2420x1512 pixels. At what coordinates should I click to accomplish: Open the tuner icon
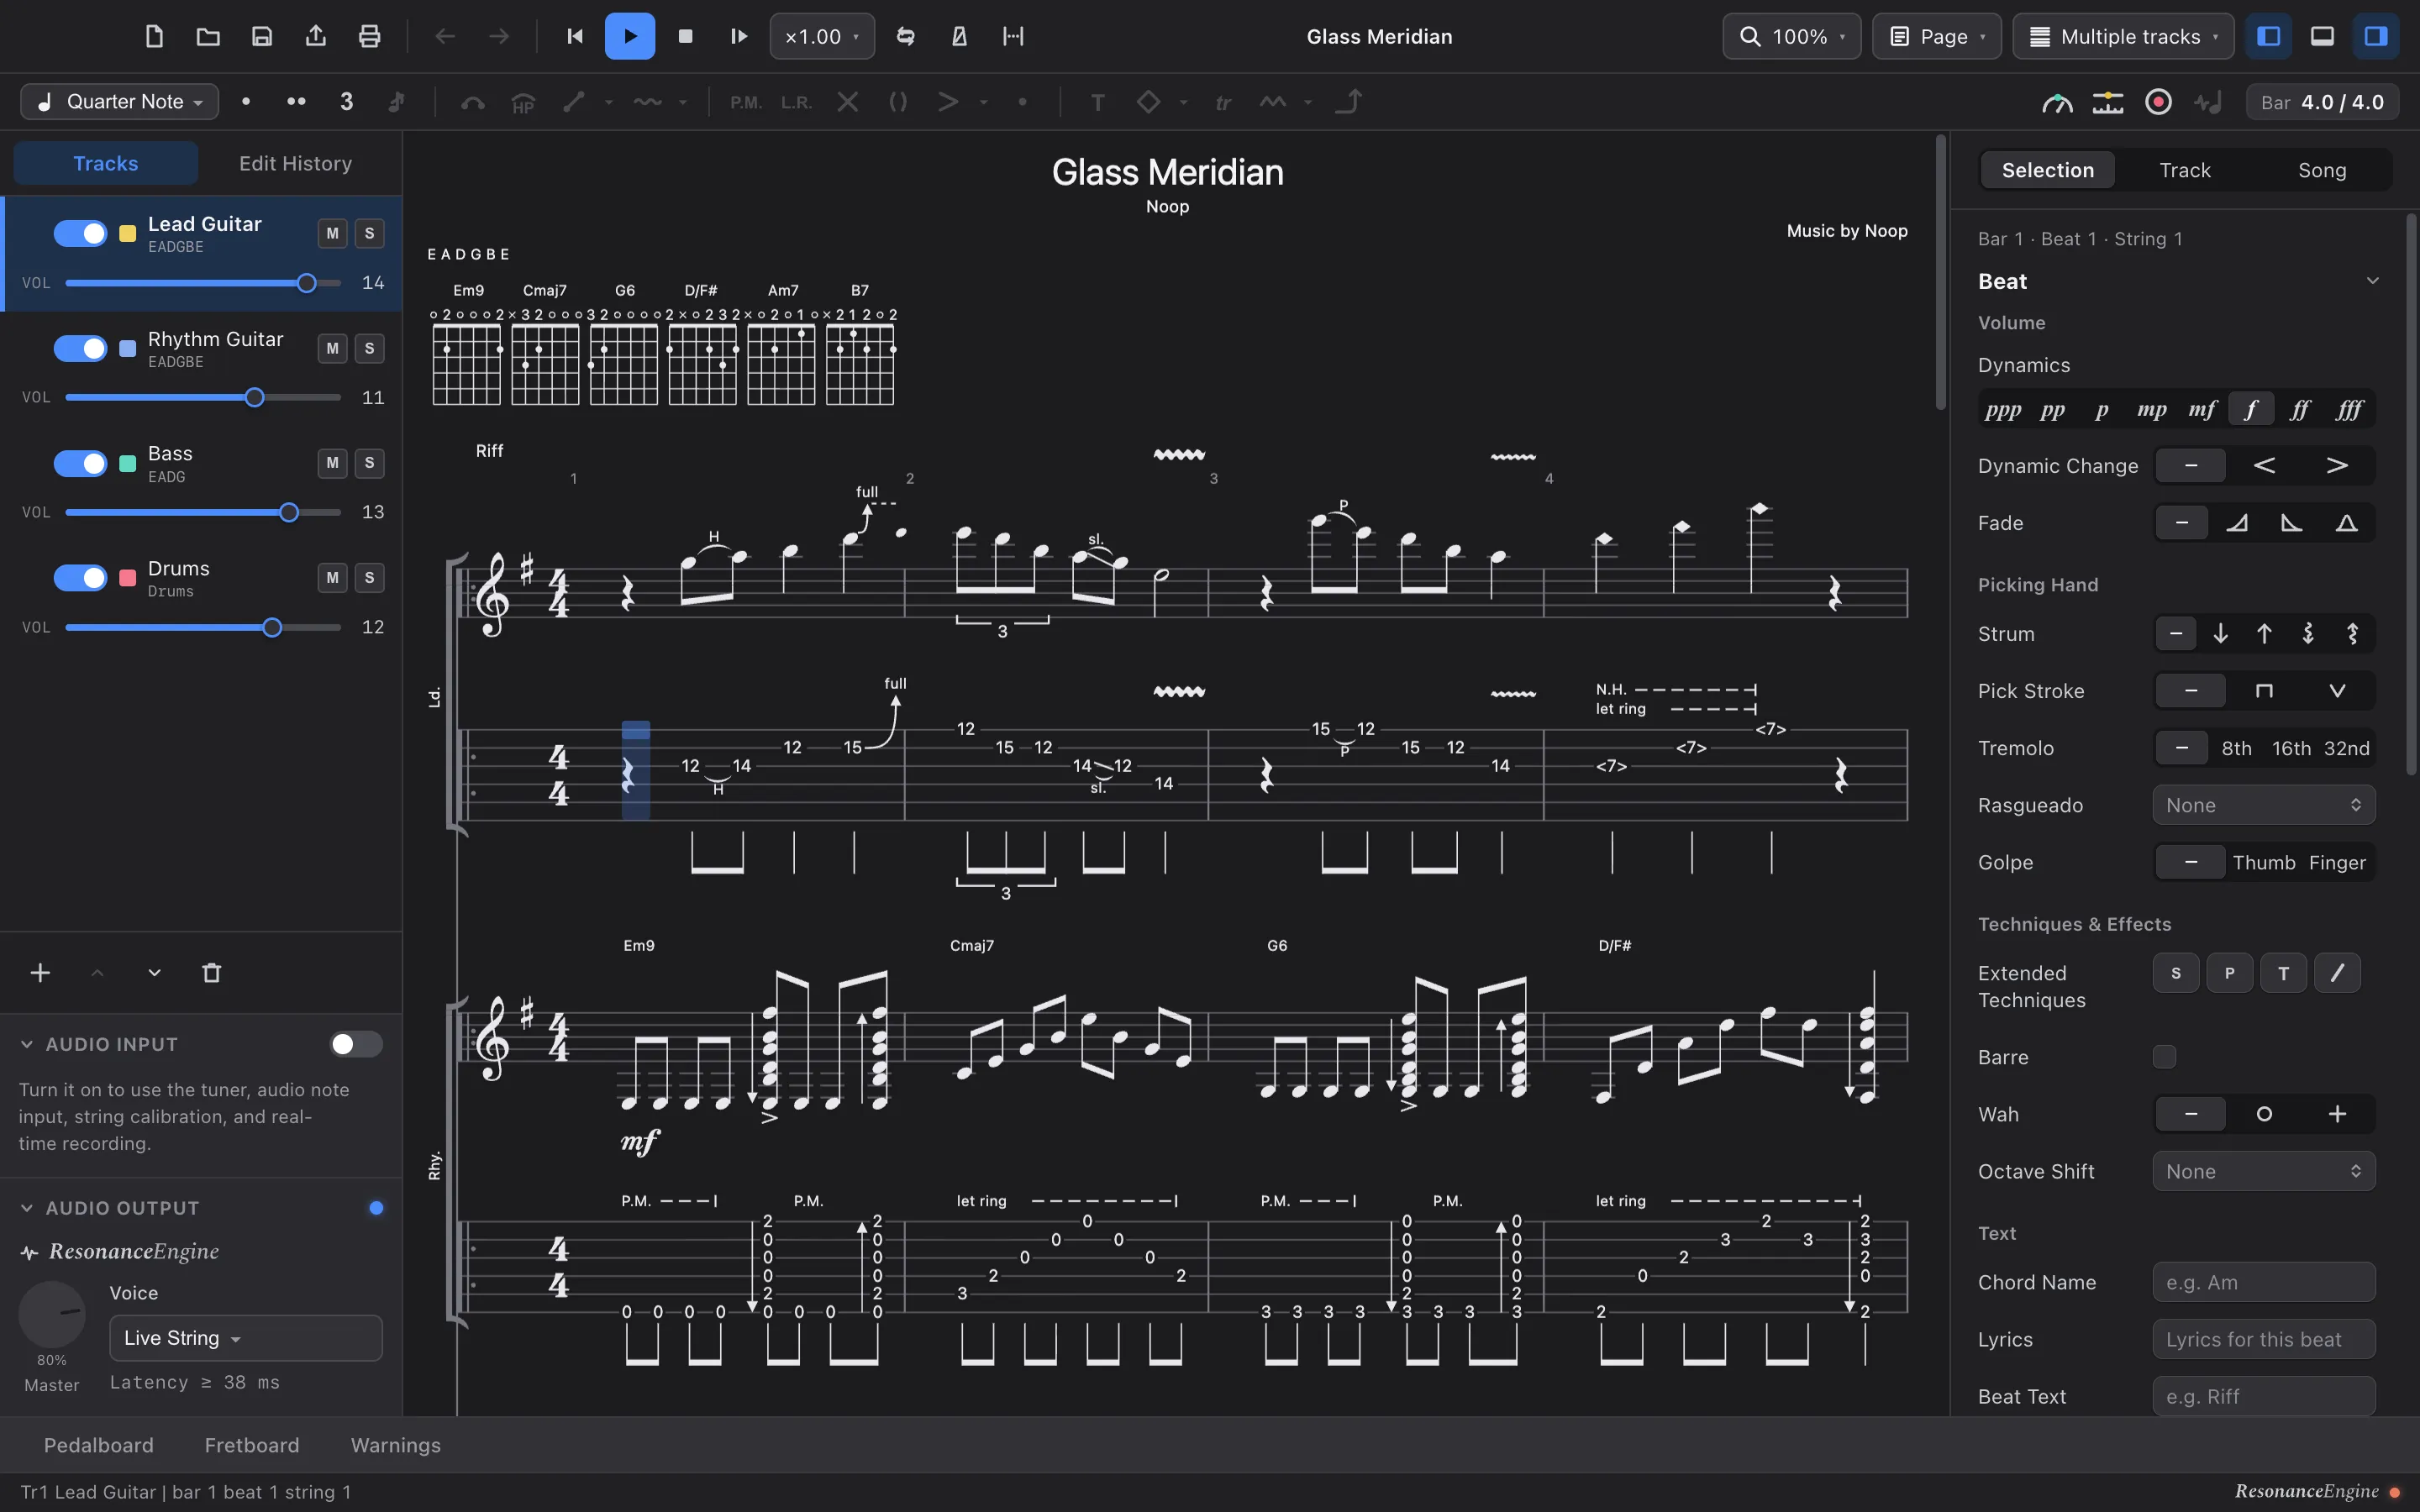click(x=2057, y=102)
